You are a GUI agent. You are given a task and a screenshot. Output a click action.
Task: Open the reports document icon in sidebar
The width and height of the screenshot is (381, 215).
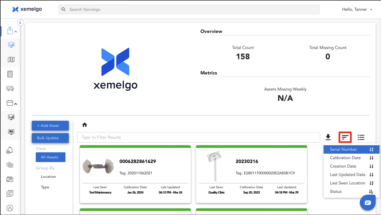(x=10, y=194)
